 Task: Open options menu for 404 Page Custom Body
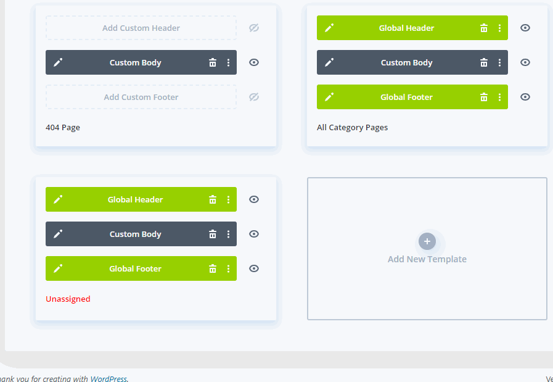click(228, 62)
